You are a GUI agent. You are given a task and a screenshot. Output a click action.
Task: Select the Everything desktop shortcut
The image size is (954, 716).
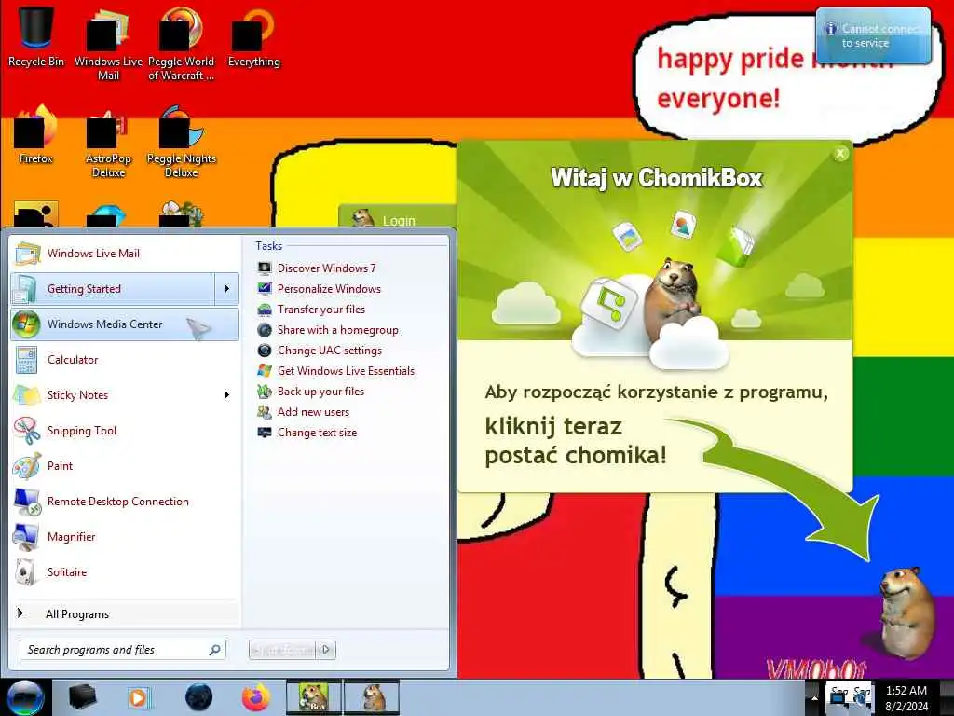click(x=253, y=36)
